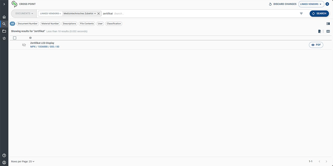This screenshot has width=333, height=166.
Task: Select the Search magnifier in the sidebar
Action: click(4, 24)
